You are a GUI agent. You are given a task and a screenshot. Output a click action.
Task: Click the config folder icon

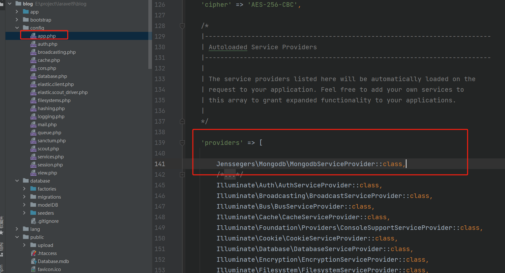coord(26,28)
